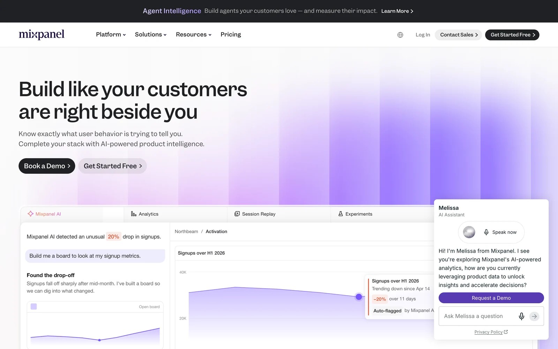Click the 20% drop badge
This screenshot has height=349, width=558.
click(113, 237)
